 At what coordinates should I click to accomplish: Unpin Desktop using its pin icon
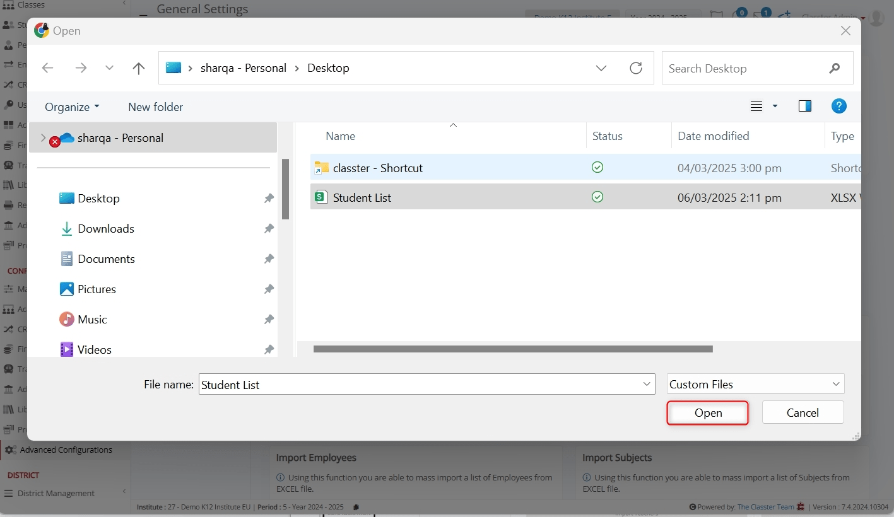269,199
